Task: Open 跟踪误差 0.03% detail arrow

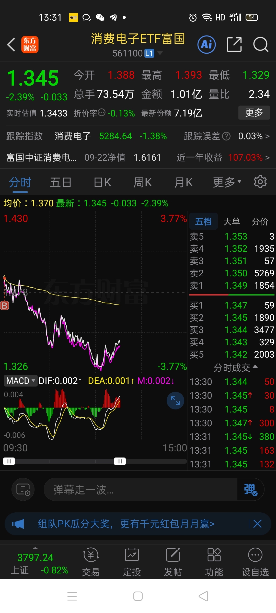Action: (x=254, y=136)
